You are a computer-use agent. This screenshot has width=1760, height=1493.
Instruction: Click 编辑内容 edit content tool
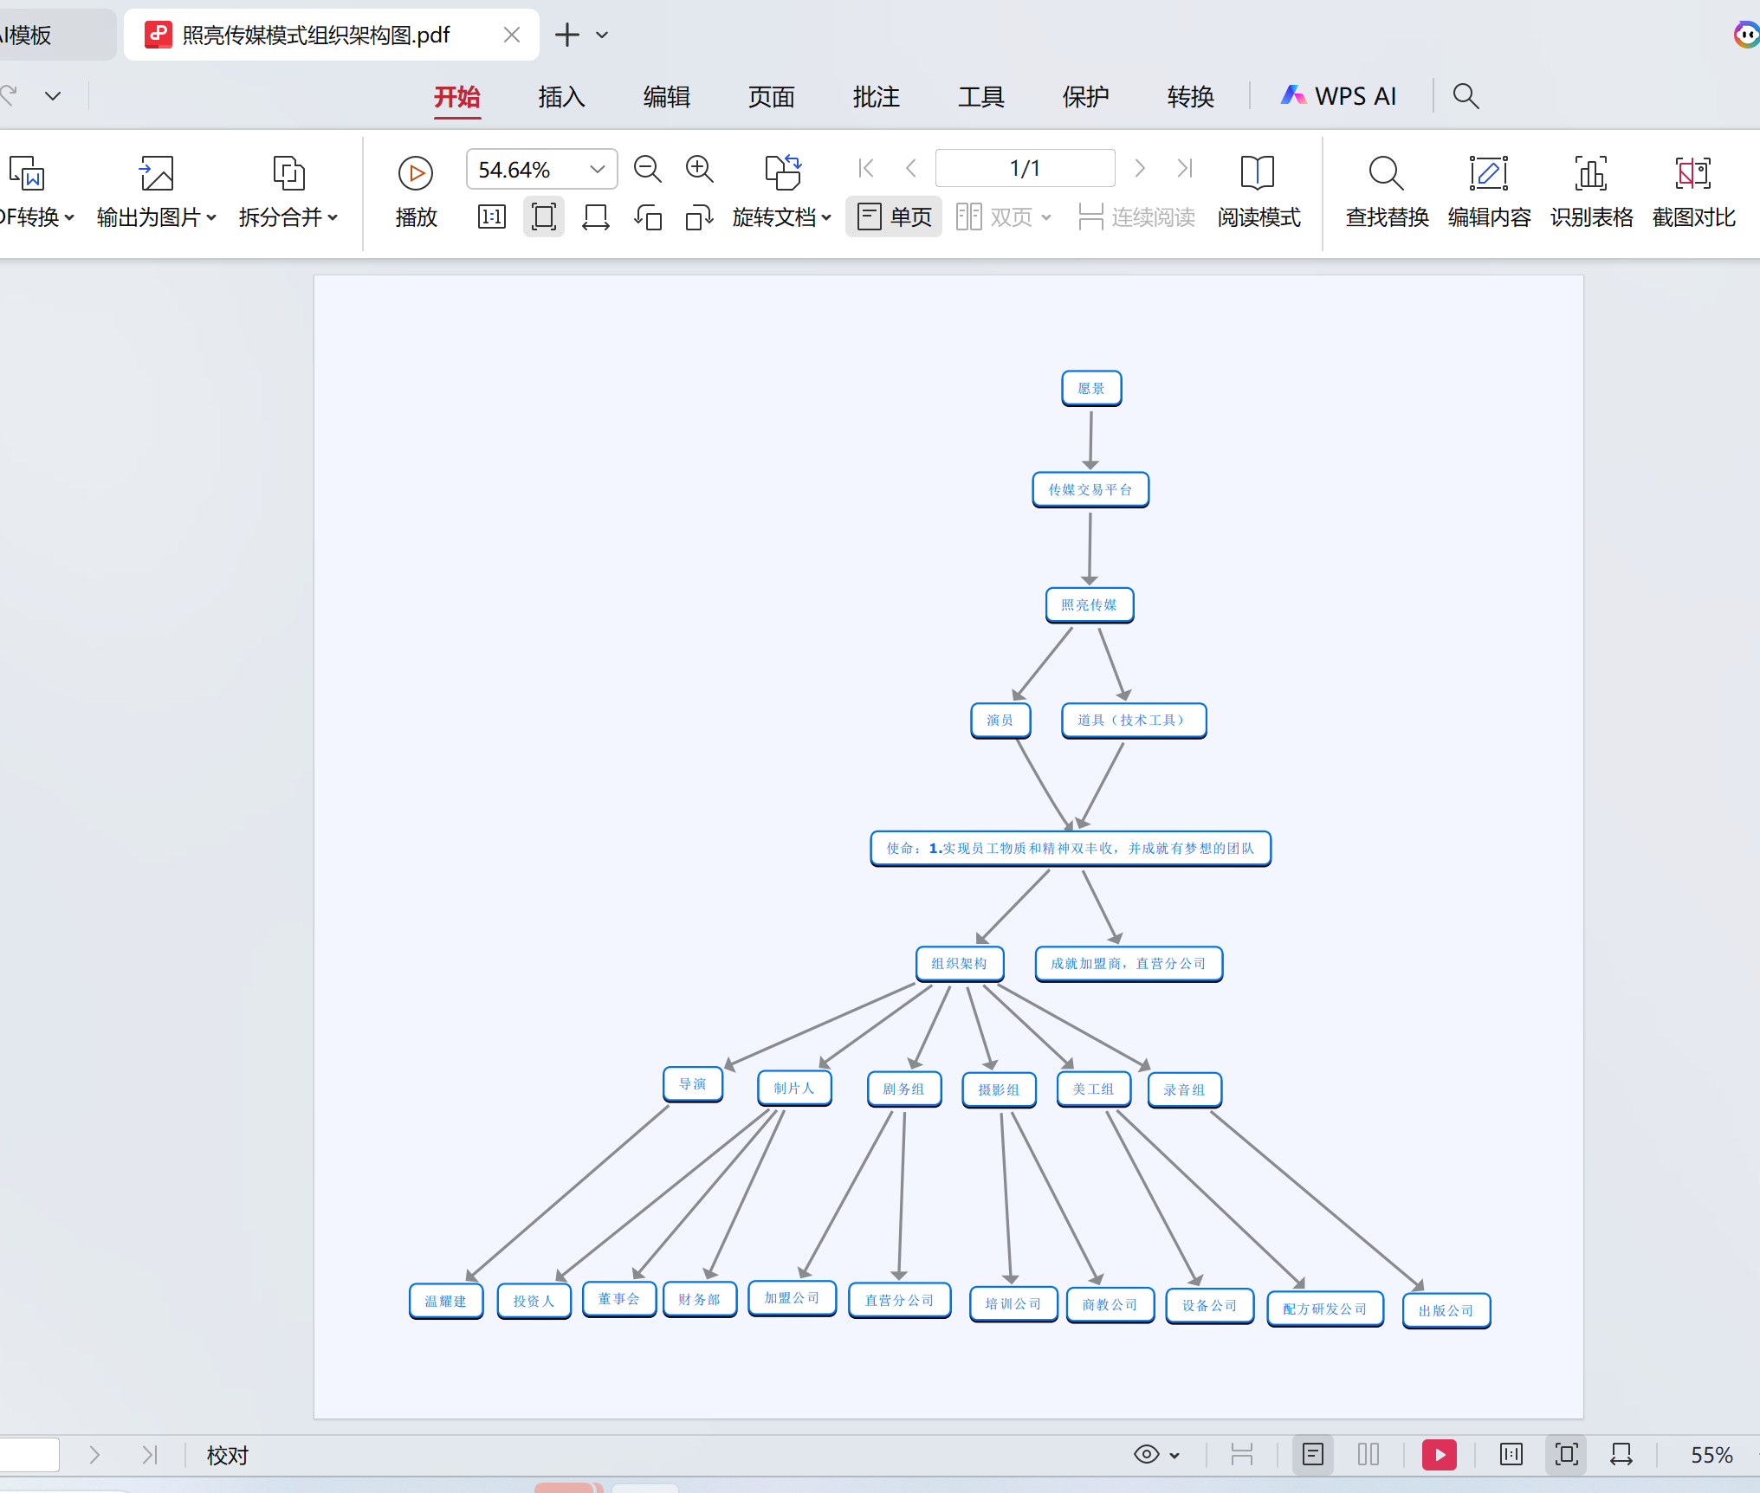pos(1489,192)
